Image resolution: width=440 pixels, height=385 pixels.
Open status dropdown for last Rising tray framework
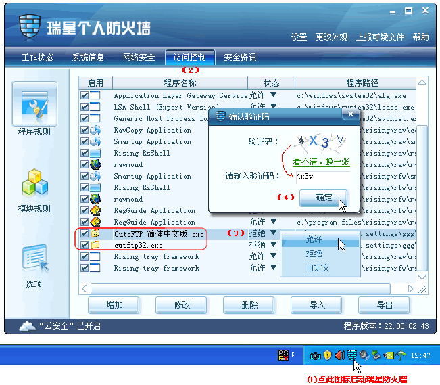(274, 267)
